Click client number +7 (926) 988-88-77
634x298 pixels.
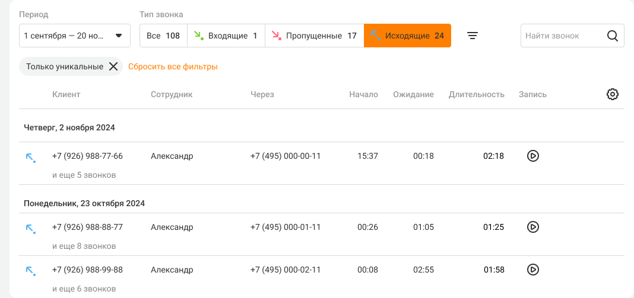(x=87, y=227)
